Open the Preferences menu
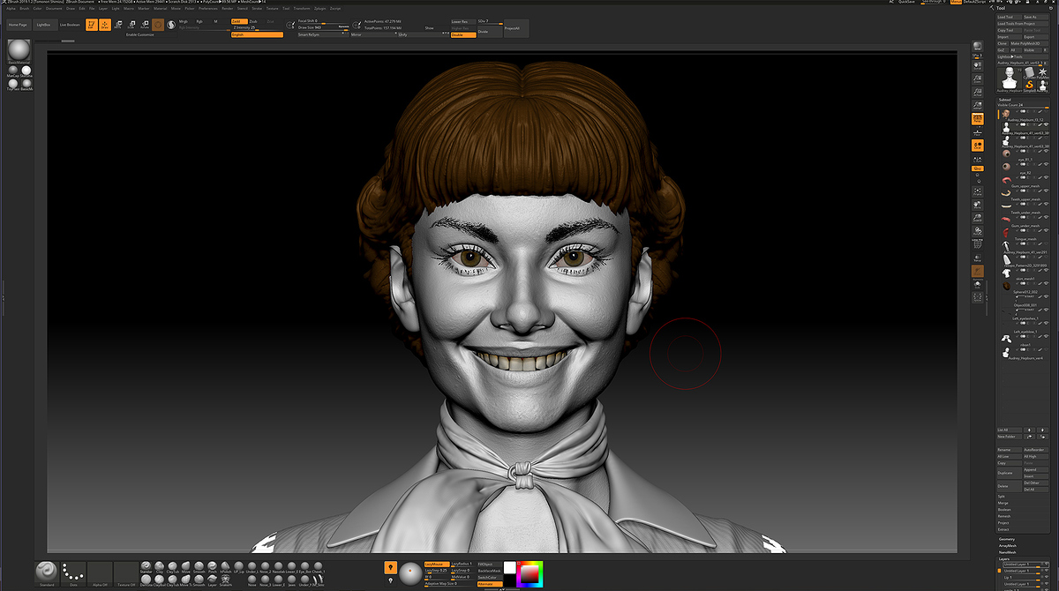Image resolution: width=1059 pixels, height=591 pixels. [208, 9]
